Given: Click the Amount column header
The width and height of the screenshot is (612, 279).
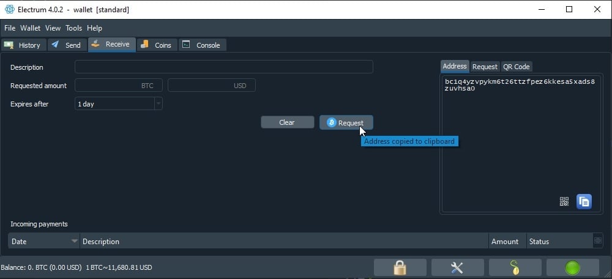Looking at the screenshot, I should click(507, 241).
